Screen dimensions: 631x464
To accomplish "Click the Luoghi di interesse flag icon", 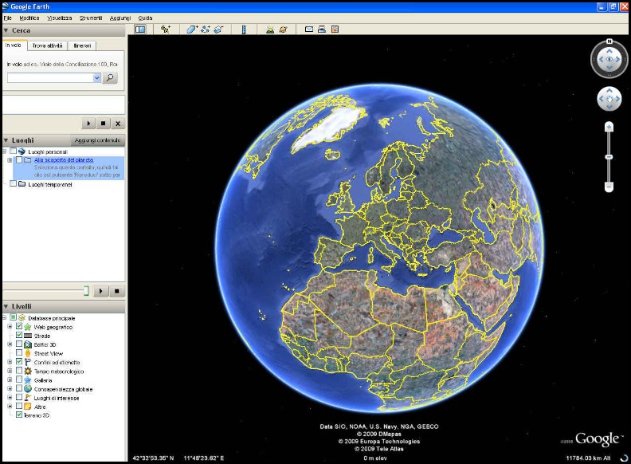I will (27, 398).
